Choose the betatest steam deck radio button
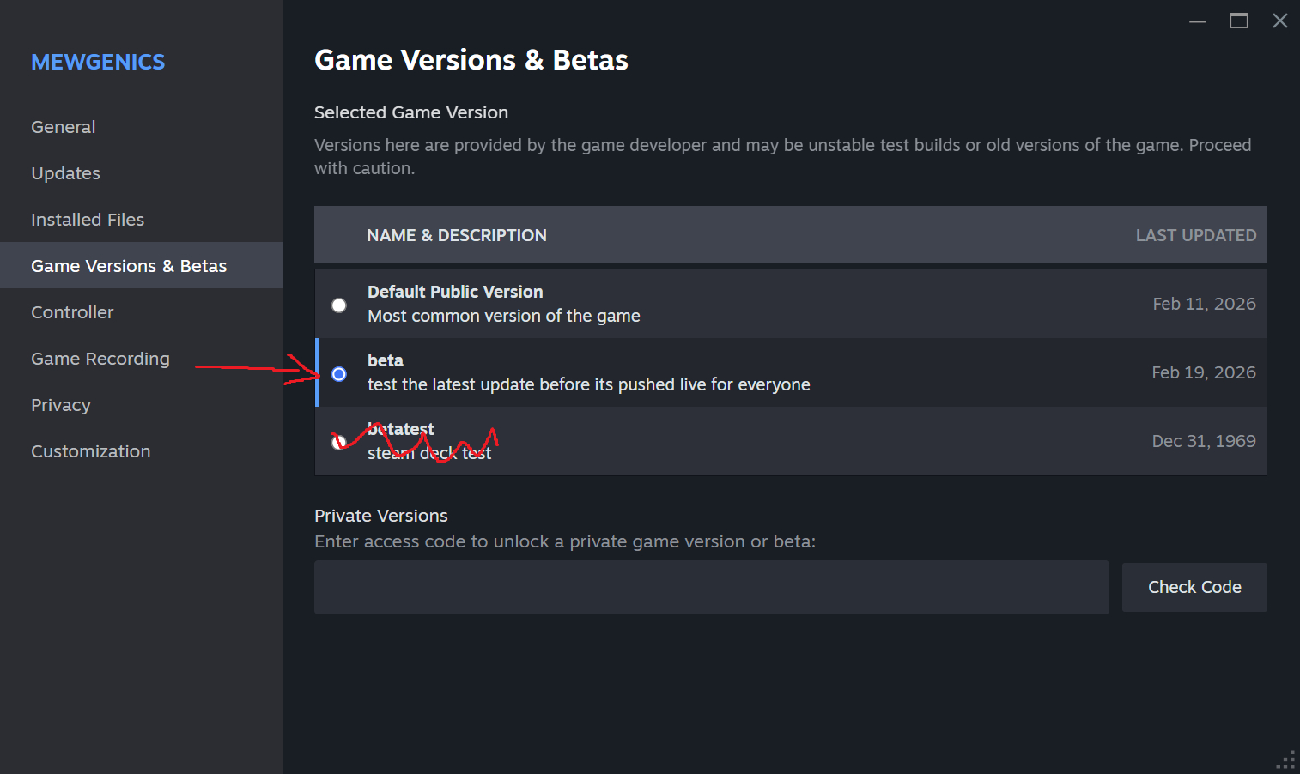This screenshot has width=1300, height=774. (x=339, y=442)
